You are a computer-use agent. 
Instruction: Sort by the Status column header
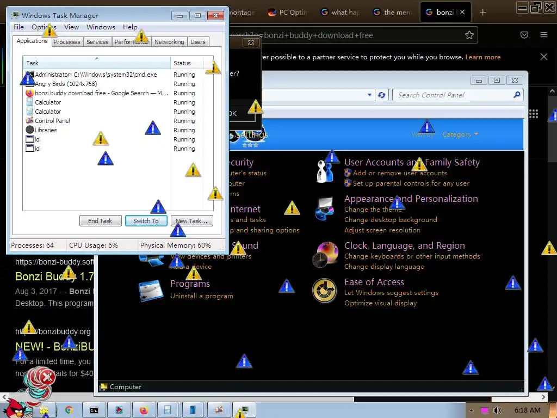coord(187,63)
